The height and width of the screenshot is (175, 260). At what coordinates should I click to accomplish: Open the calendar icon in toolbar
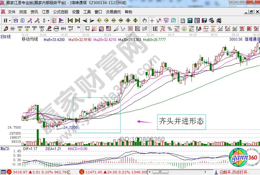(182, 20)
